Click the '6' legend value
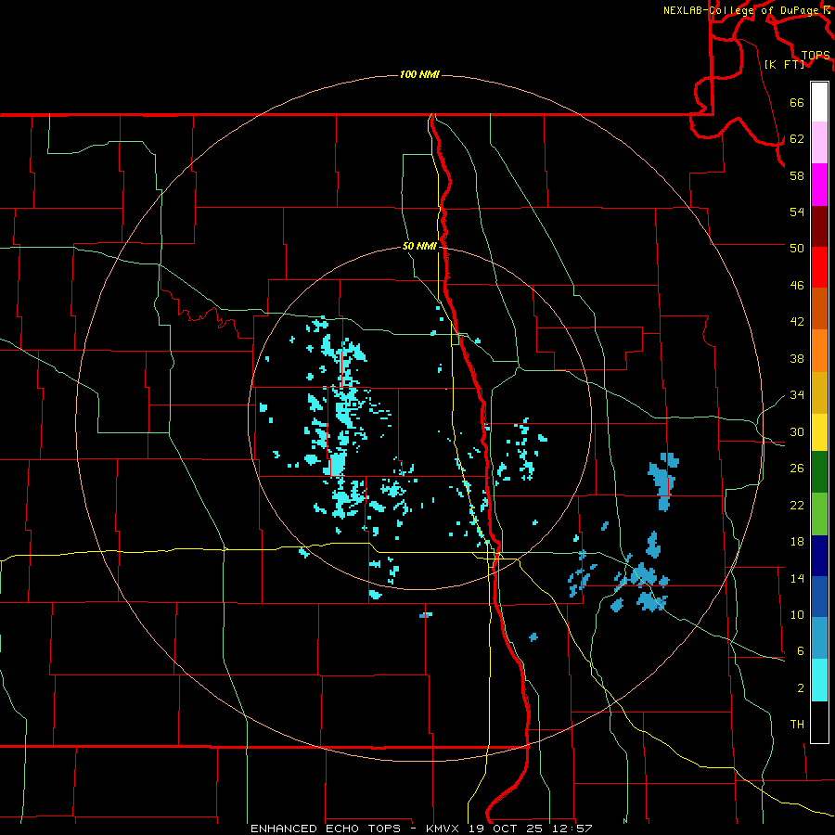The image size is (835, 835). click(801, 651)
